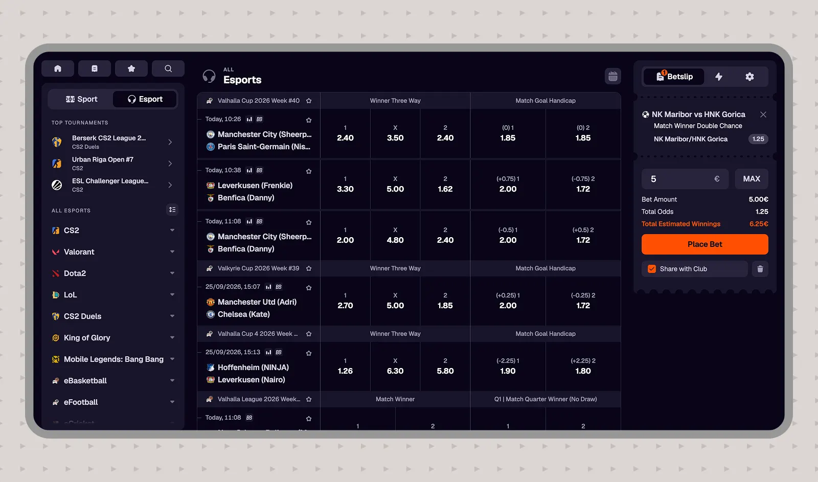Select away win 1.85 for Manchester Utd vs Chelsea
818x482 pixels.
[445, 301]
